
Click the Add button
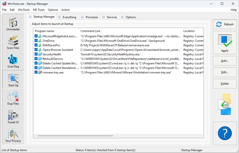click(224, 61)
